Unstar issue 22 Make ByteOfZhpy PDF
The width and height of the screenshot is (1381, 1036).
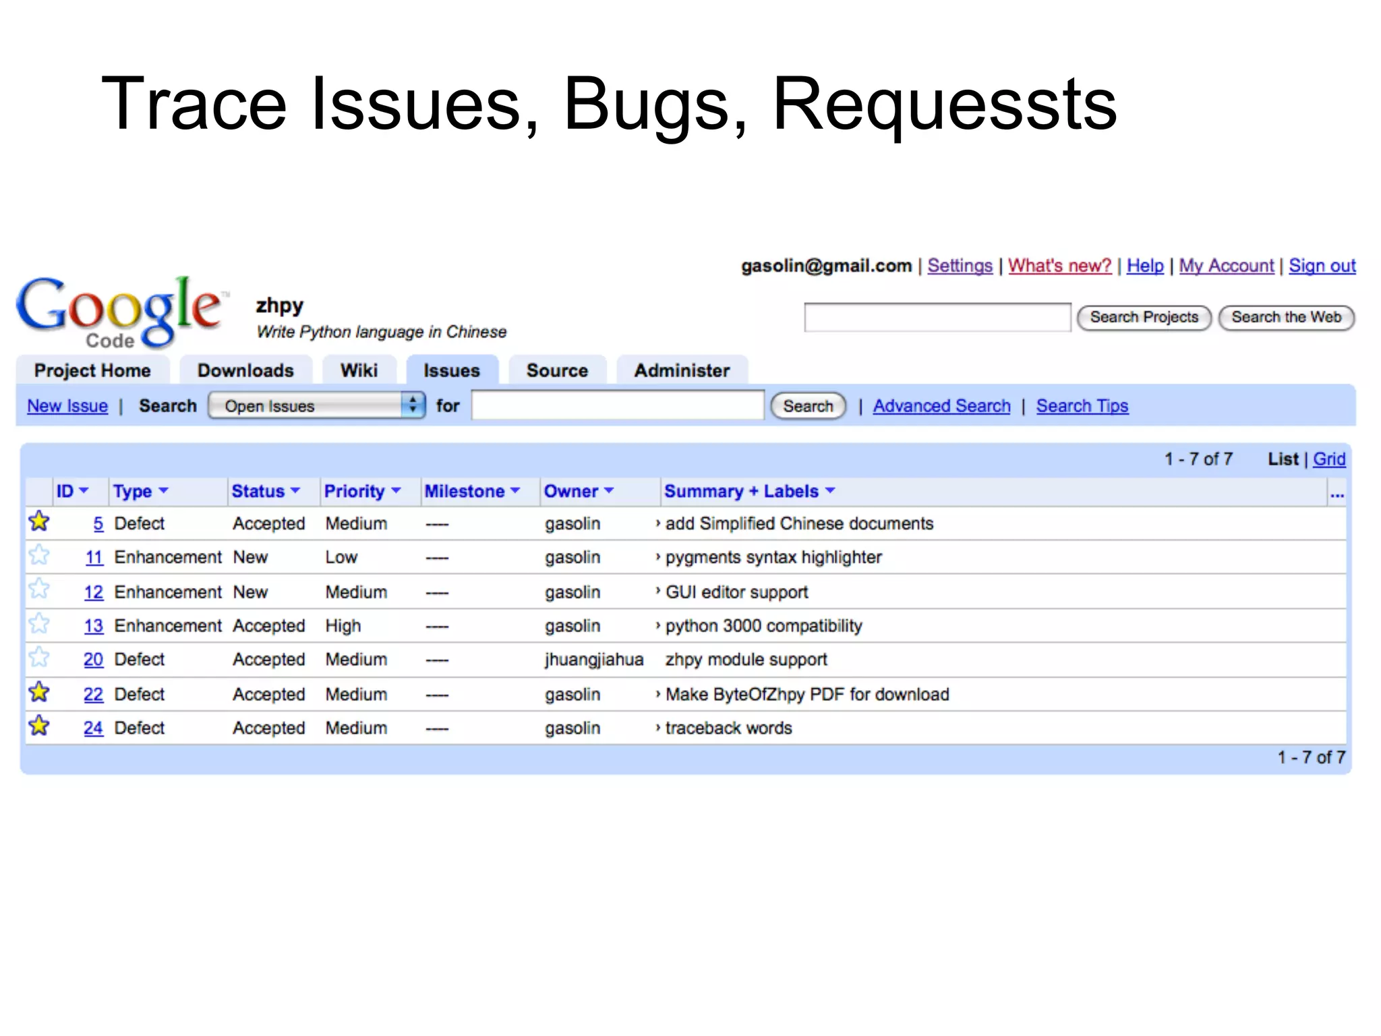[x=39, y=692]
